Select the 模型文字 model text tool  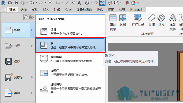173,23
